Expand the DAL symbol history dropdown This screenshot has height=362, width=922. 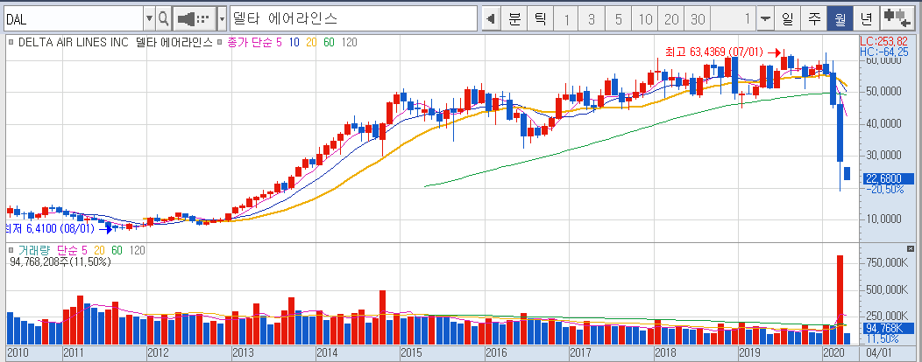[149, 18]
